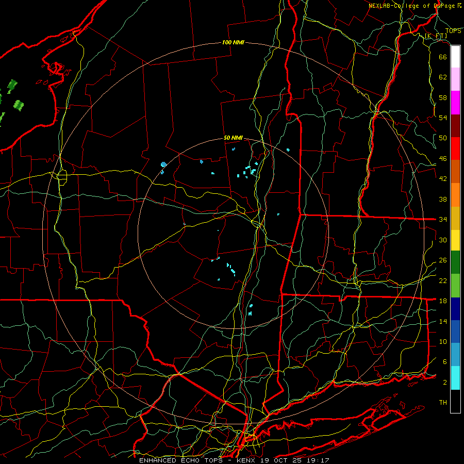
Task: Click the legend value 42
Action: (443, 179)
